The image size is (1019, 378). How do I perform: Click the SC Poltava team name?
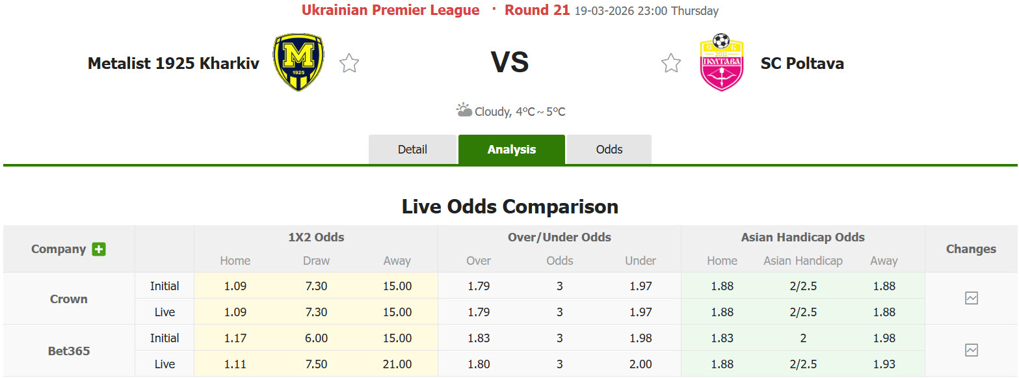pyautogui.click(x=802, y=63)
